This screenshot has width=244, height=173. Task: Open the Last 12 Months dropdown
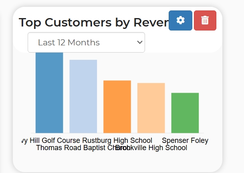pyautogui.click(x=86, y=43)
